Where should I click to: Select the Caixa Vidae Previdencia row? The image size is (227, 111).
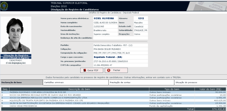coord(75,106)
